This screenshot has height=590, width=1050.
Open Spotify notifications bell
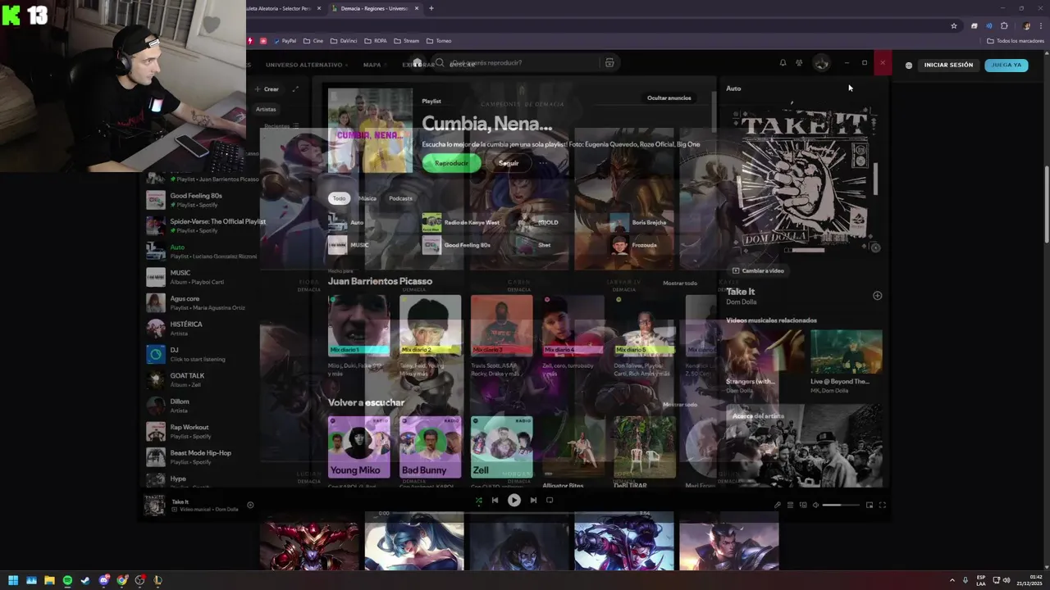coord(783,63)
